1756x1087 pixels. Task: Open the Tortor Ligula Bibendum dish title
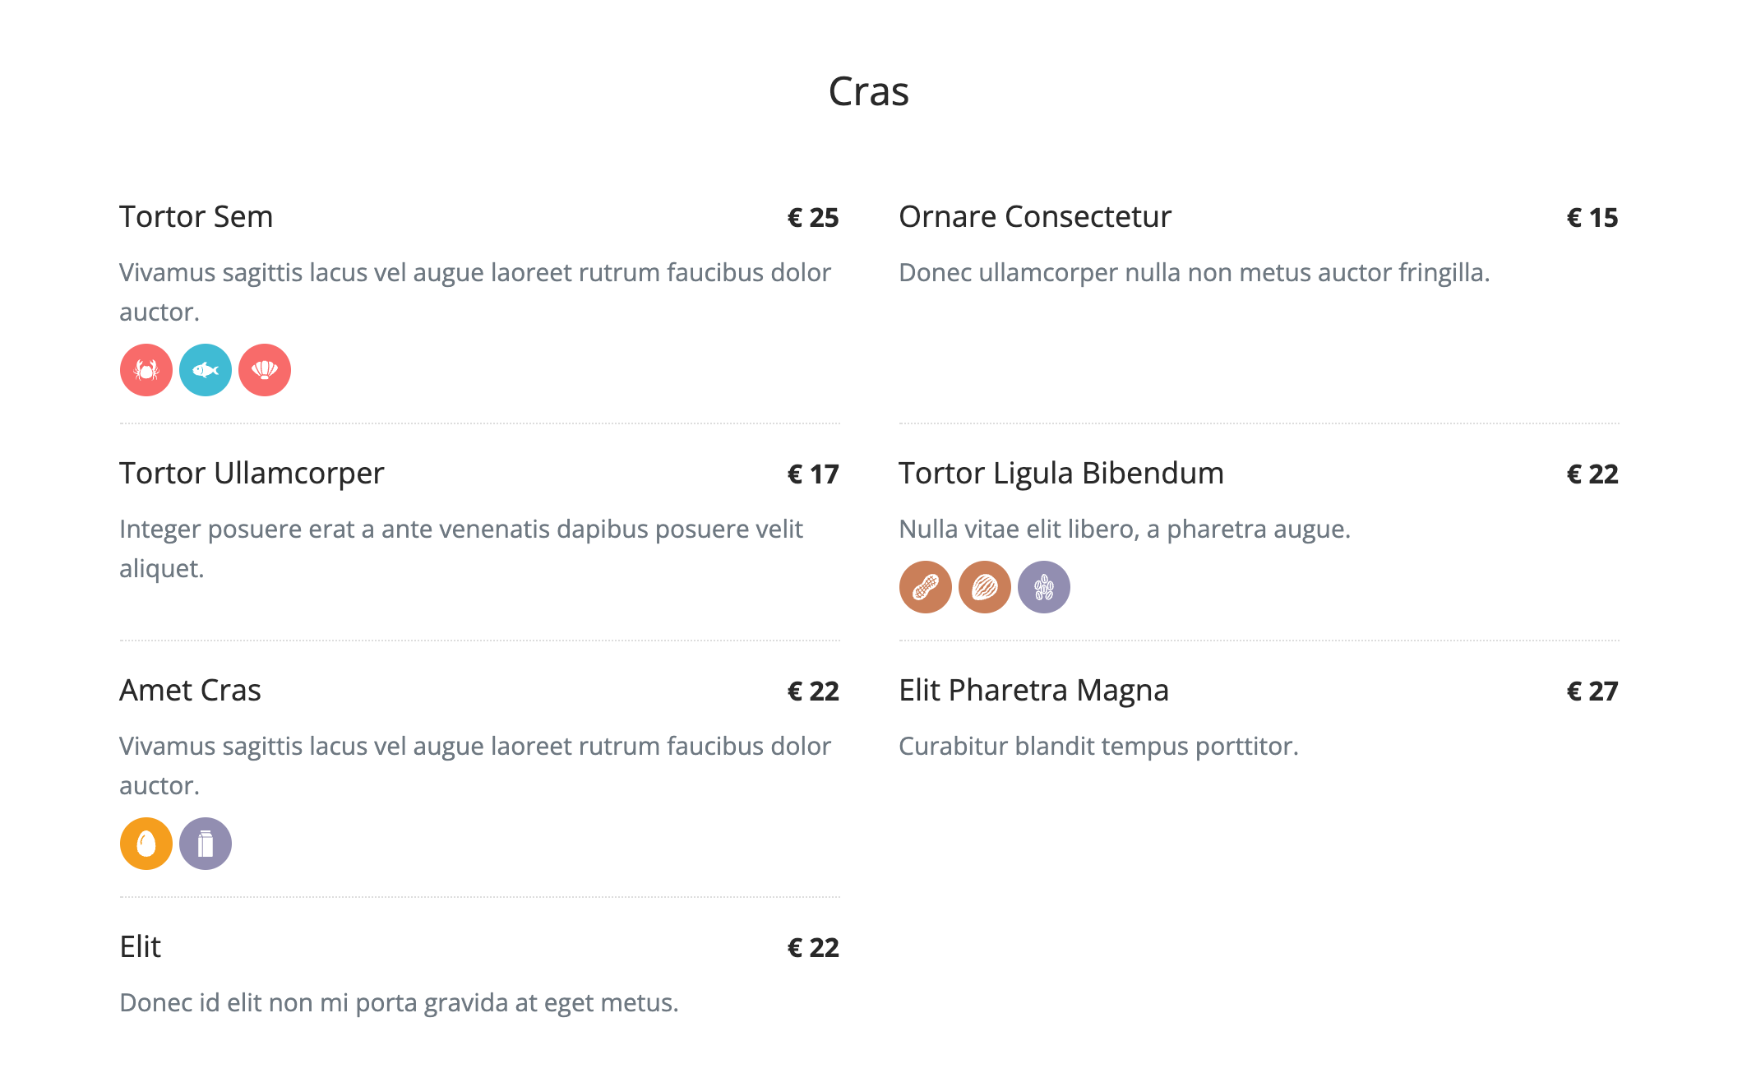pyautogui.click(x=1061, y=474)
